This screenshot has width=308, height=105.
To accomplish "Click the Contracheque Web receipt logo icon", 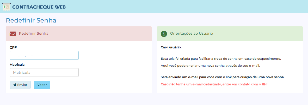I will (6, 7).
